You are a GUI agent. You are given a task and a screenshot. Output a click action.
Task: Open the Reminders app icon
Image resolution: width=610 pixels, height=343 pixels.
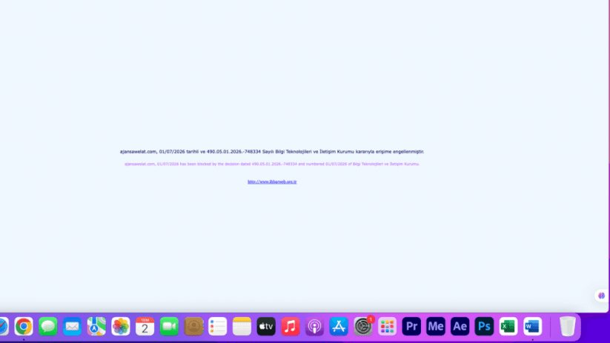click(217, 326)
